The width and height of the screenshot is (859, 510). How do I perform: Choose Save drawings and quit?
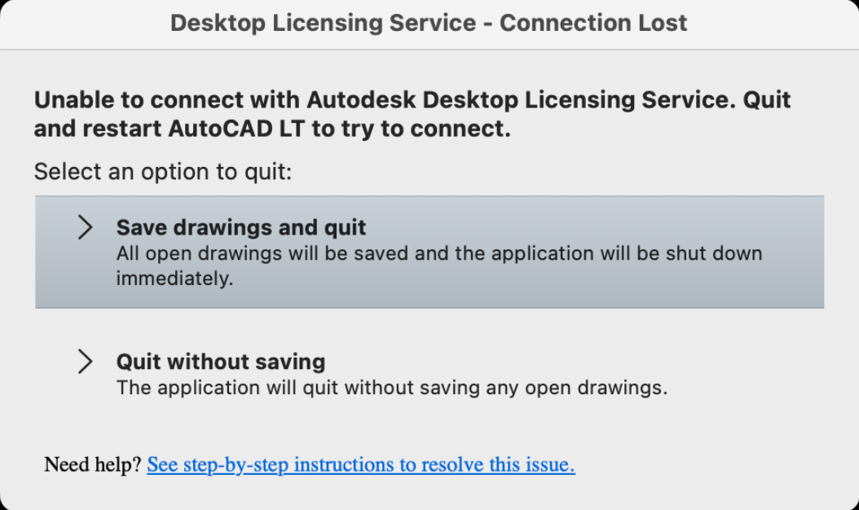click(x=240, y=227)
